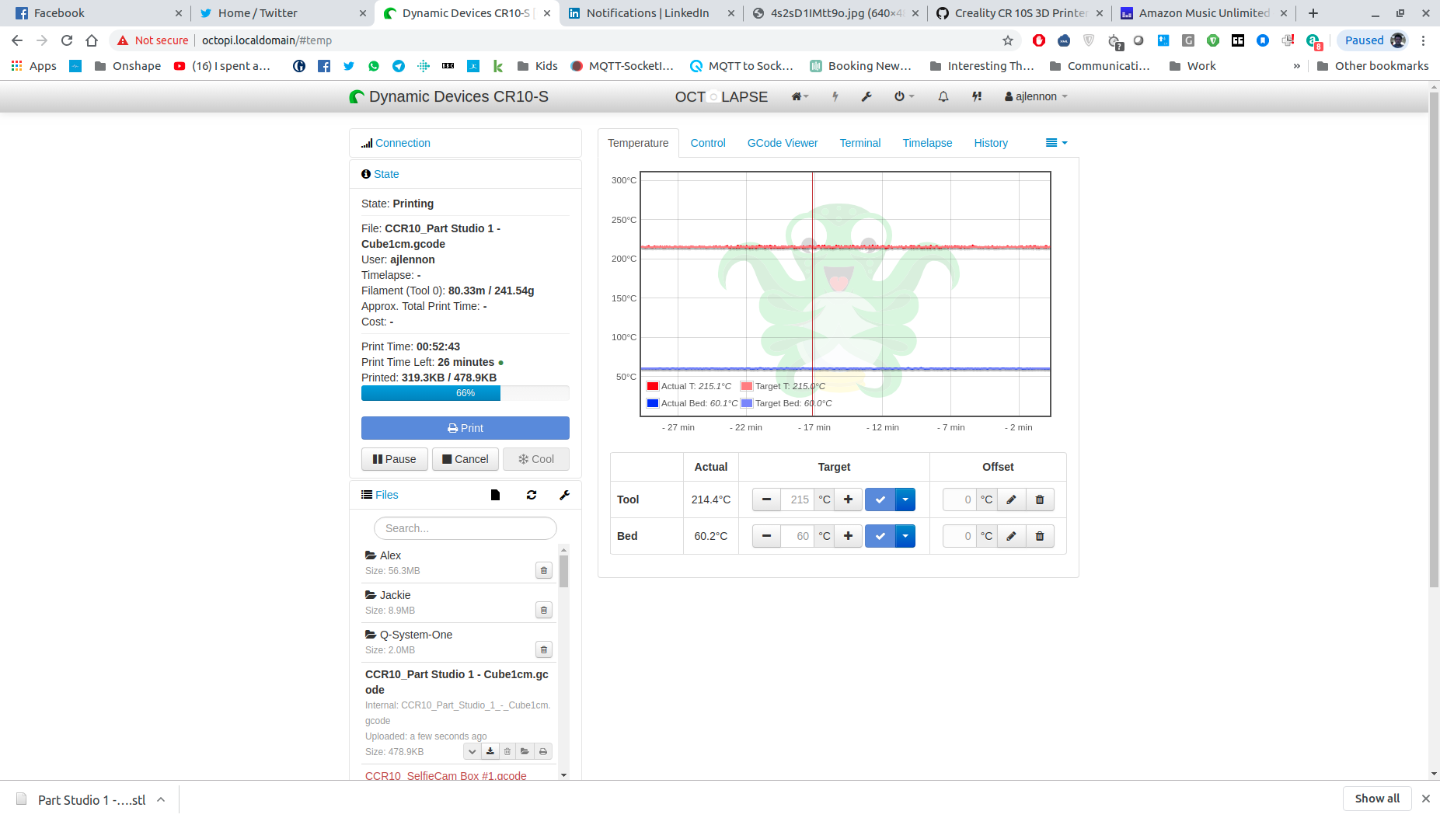Open the notifications bell in the navbar

point(943,96)
